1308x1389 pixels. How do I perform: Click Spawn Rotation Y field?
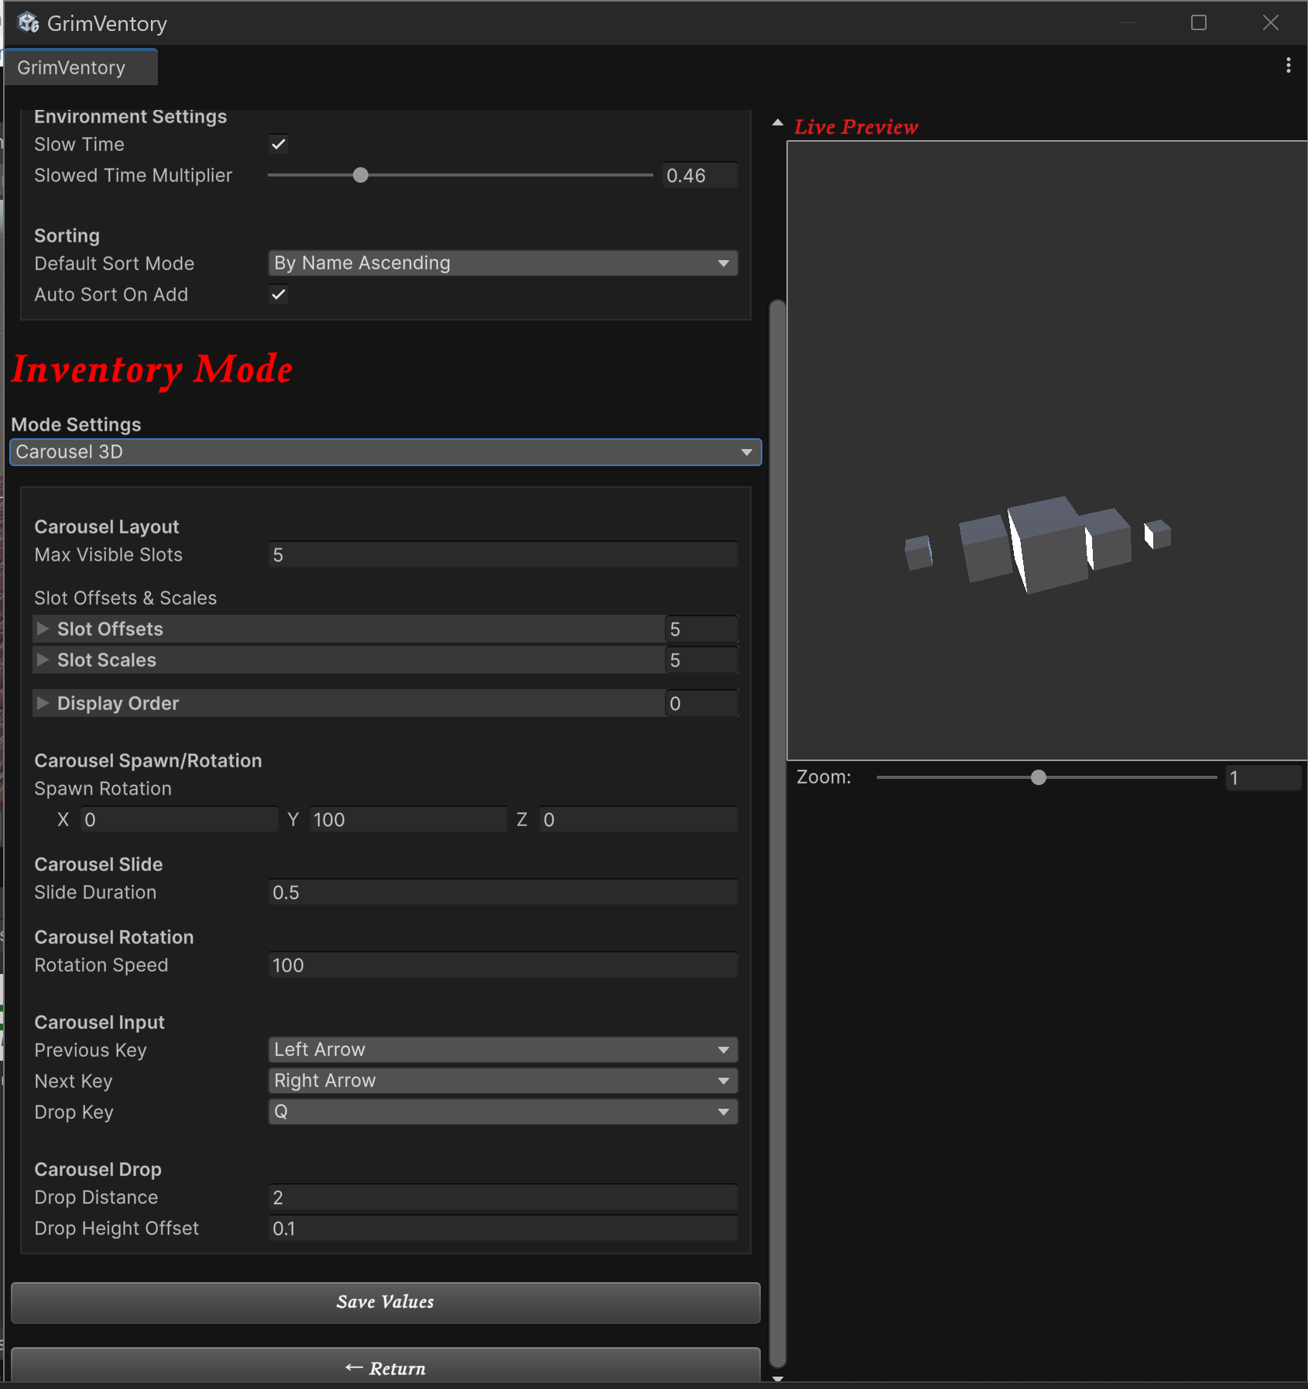[x=408, y=820]
